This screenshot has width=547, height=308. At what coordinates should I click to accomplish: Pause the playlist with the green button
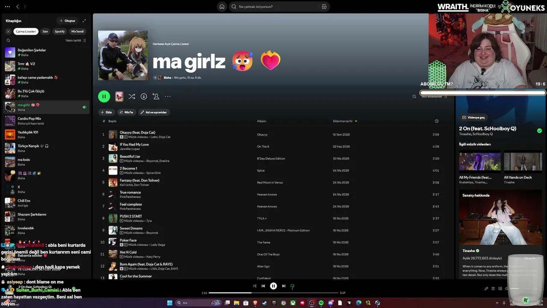click(x=104, y=96)
